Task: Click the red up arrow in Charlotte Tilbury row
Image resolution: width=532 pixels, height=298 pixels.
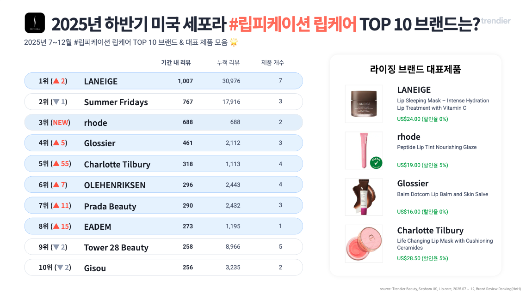Action: [x=56, y=164]
